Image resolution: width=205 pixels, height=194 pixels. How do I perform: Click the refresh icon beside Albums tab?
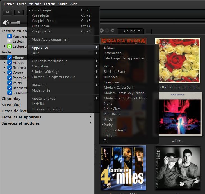click(x=113, y=31)
